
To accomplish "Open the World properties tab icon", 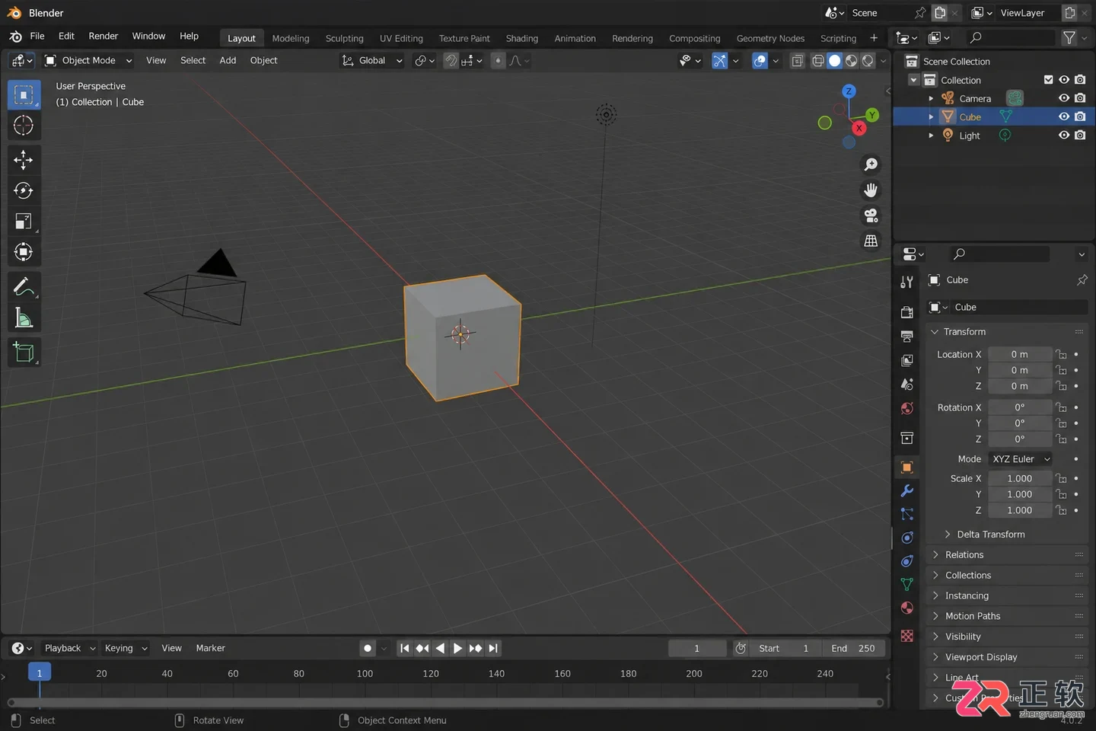I will pos(906,409).
